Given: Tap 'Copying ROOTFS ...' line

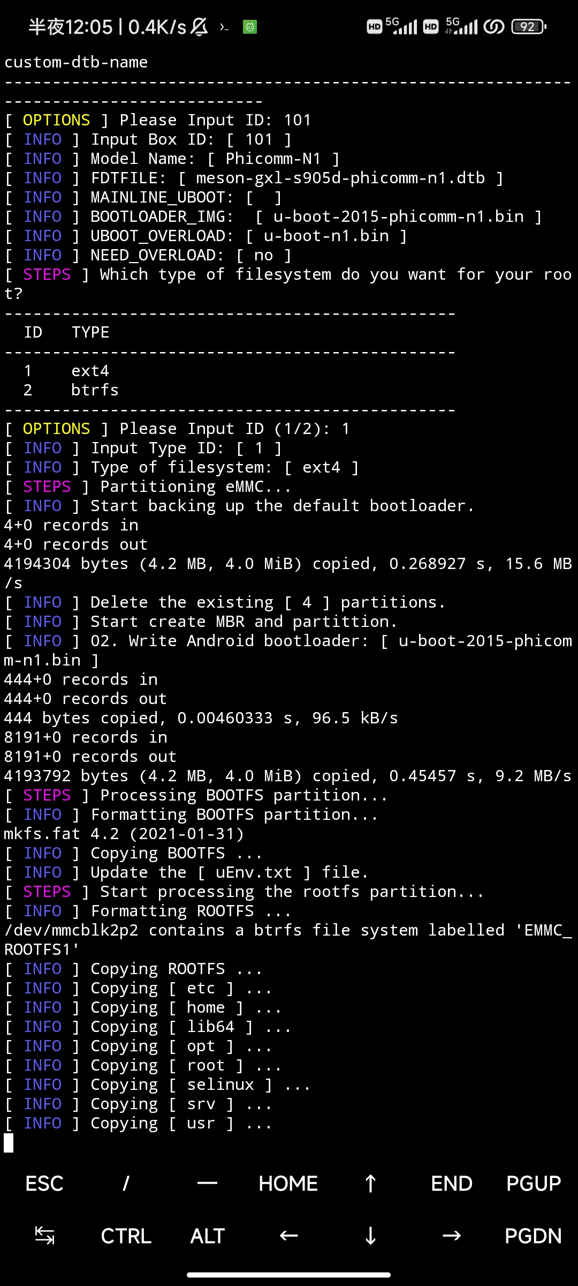Looking at the screenshot, I should [x=134, y=969].
